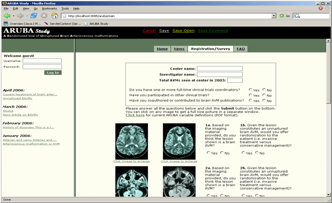Select No for question 1a
The image size is (332, 203).
click(x=222, y=153)
